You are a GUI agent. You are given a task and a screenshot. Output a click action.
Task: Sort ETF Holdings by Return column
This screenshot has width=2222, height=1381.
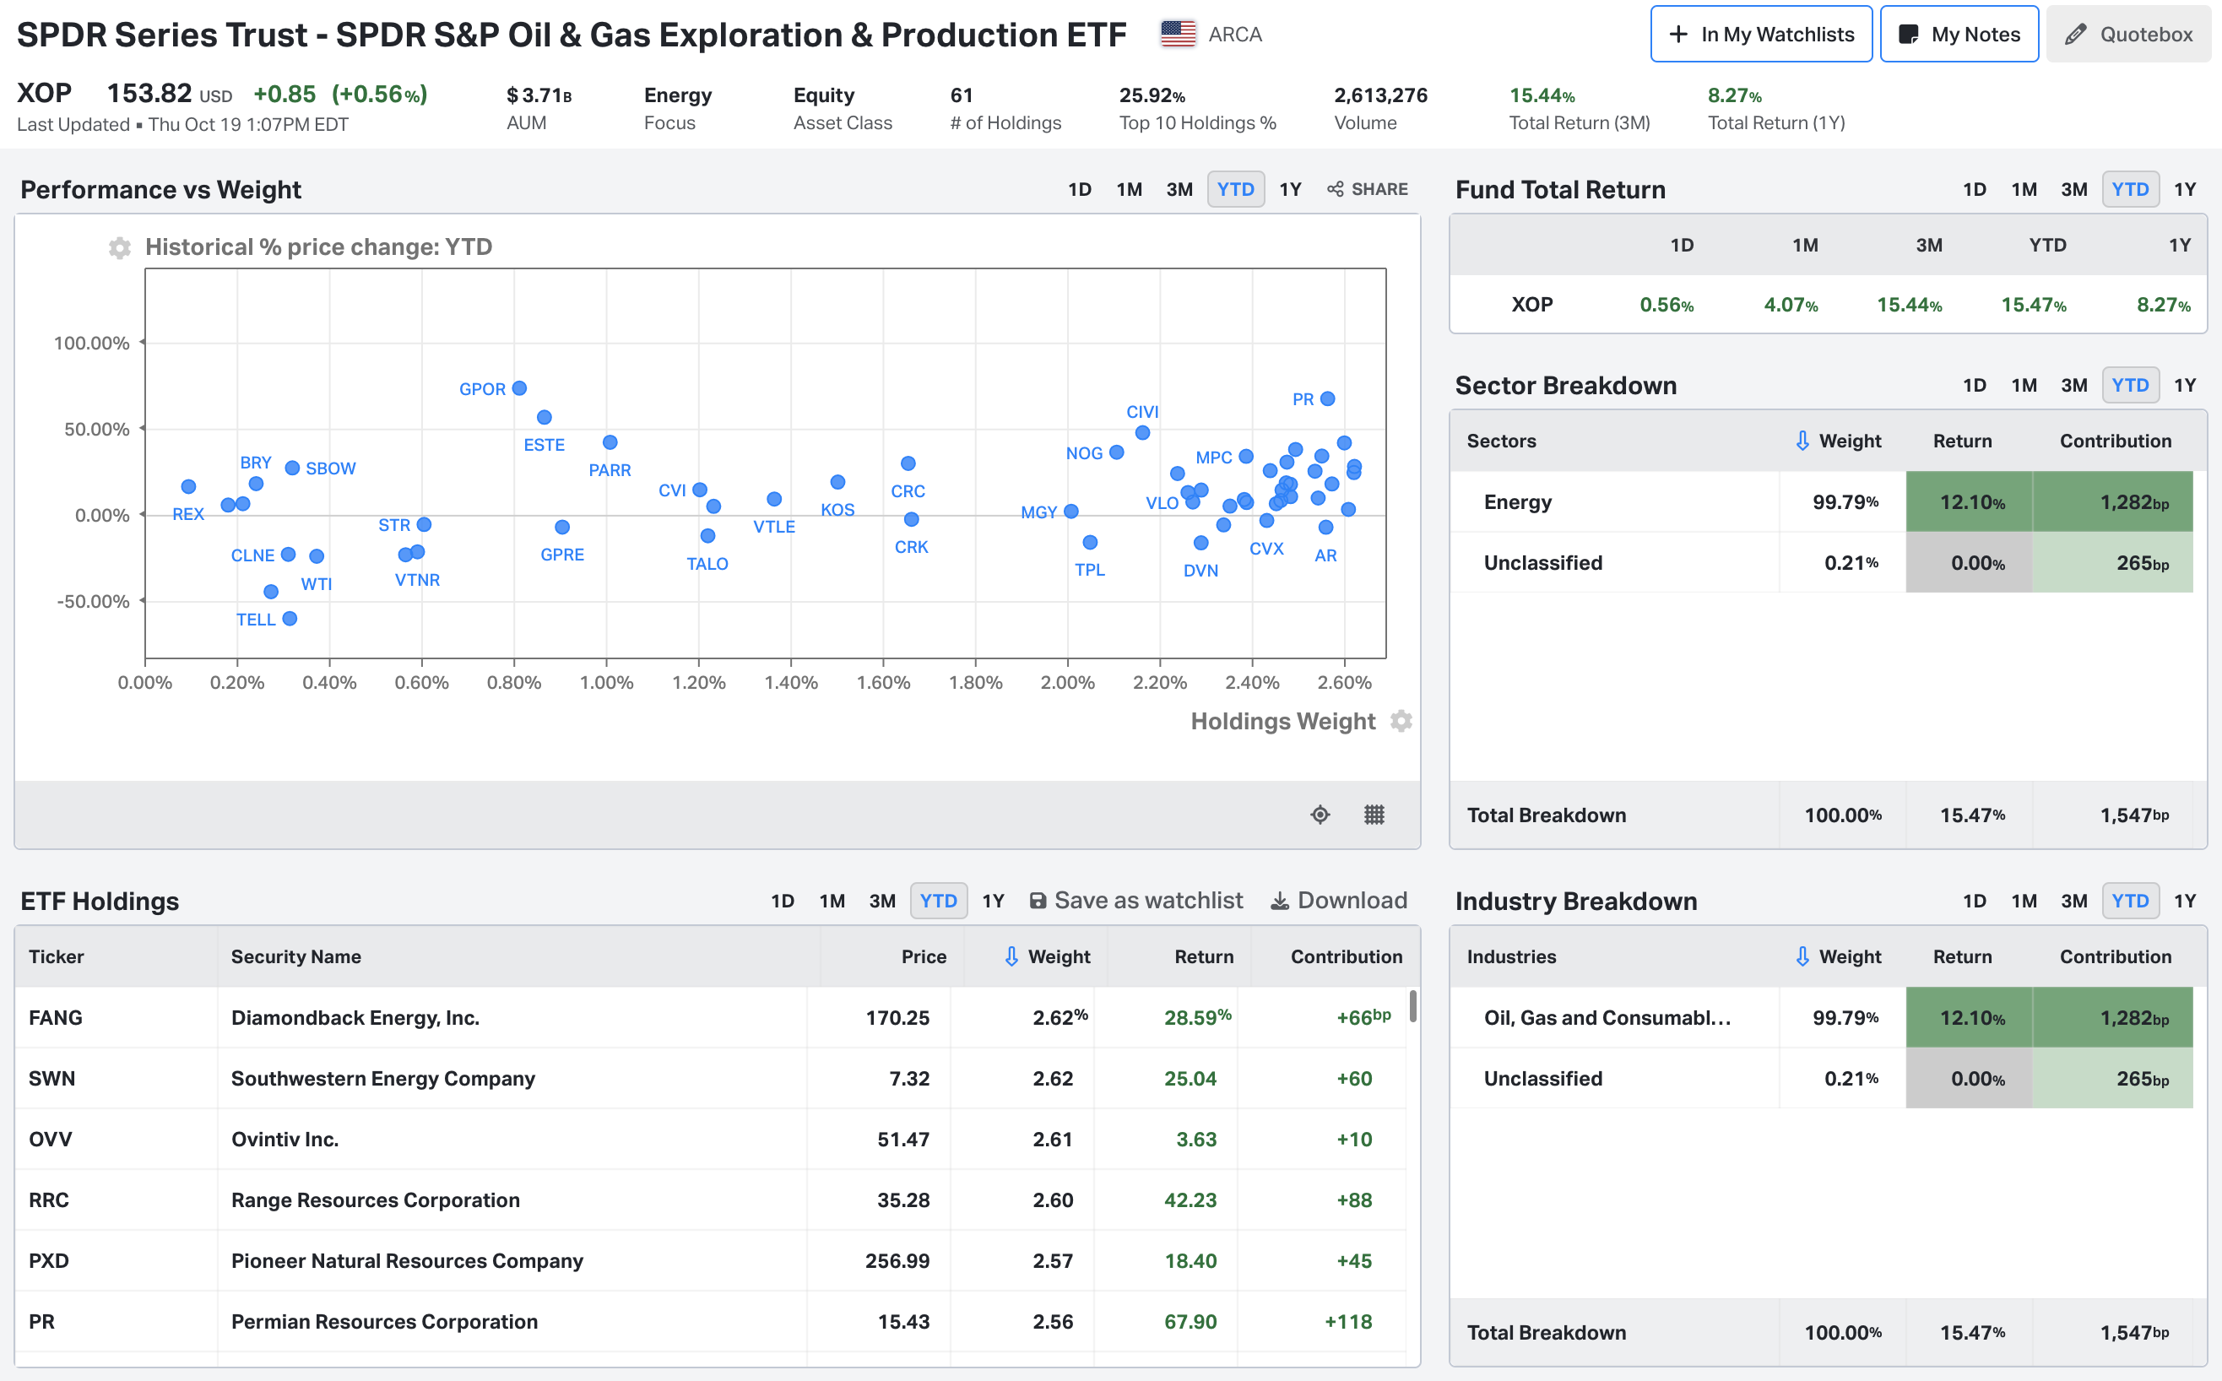pyautogui.click(x=1204, y=956)
